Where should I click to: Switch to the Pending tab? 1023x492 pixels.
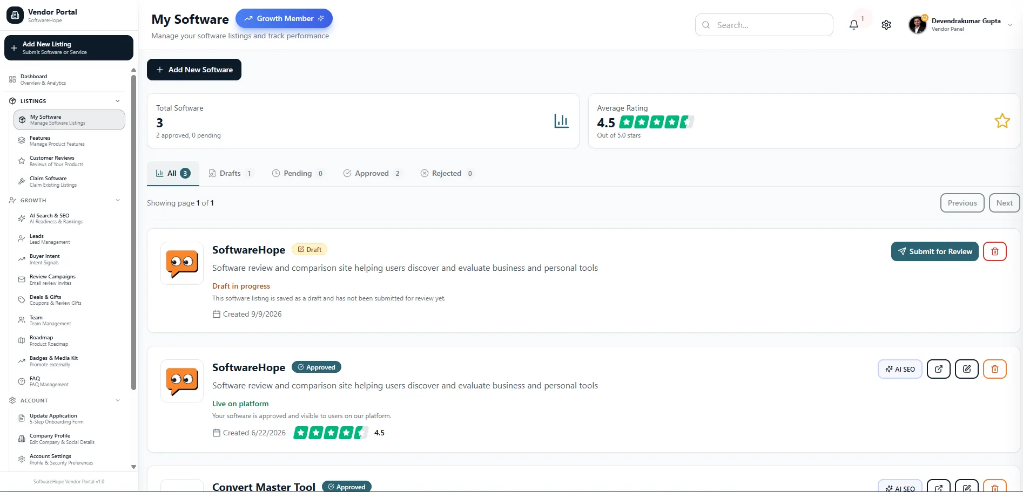coord(298,174)
